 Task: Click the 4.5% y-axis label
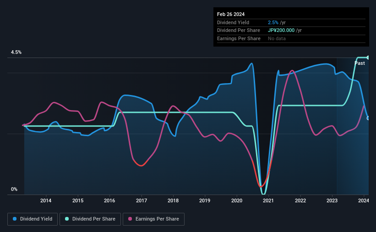(x=16, y=52)
